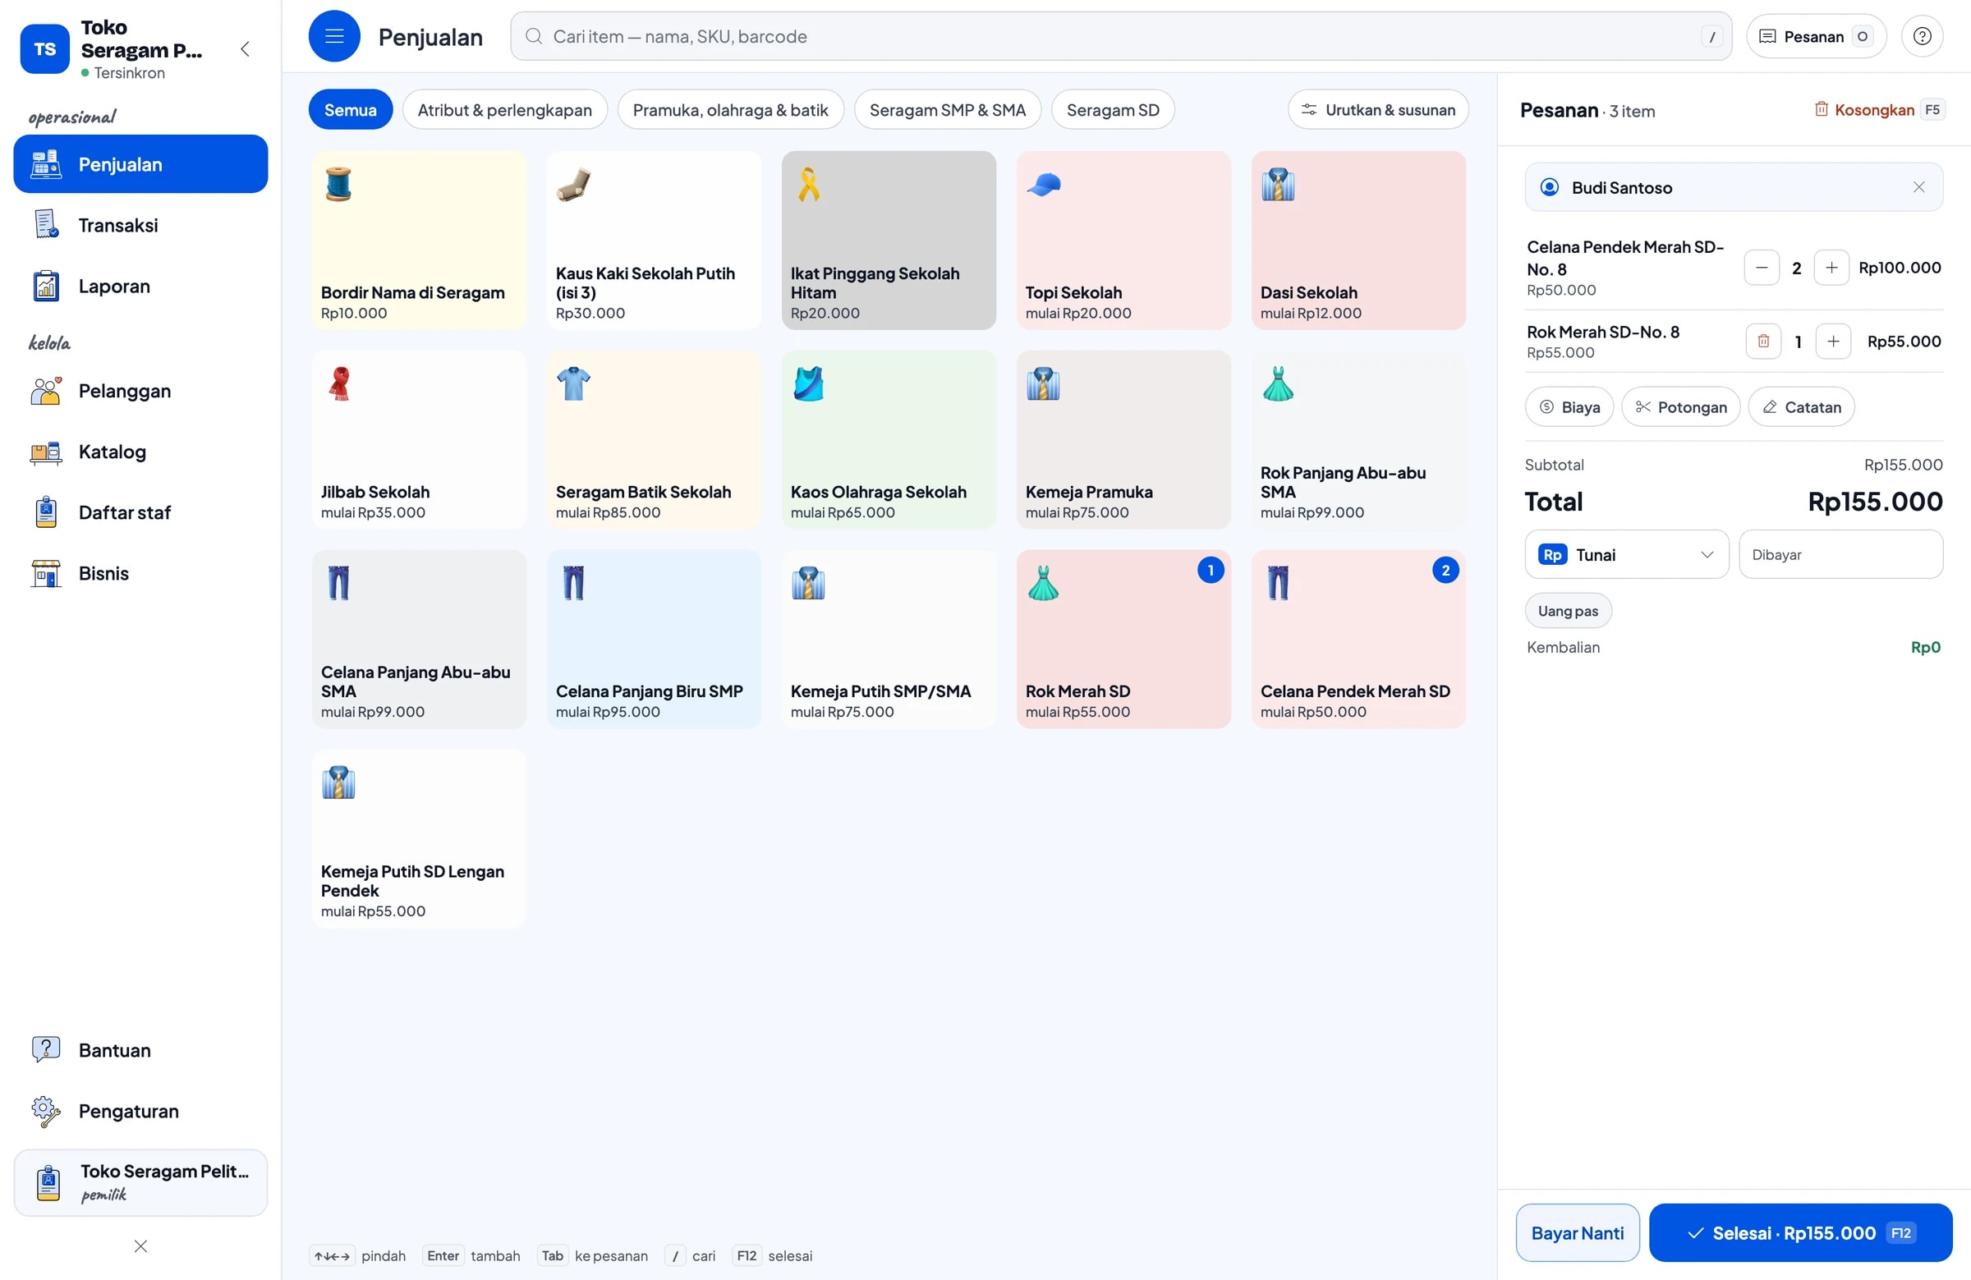Increase Celana Pendek Merah quantity with plus
This screenshot has height=1280, width=1971.
click(x=1831, y=268)
